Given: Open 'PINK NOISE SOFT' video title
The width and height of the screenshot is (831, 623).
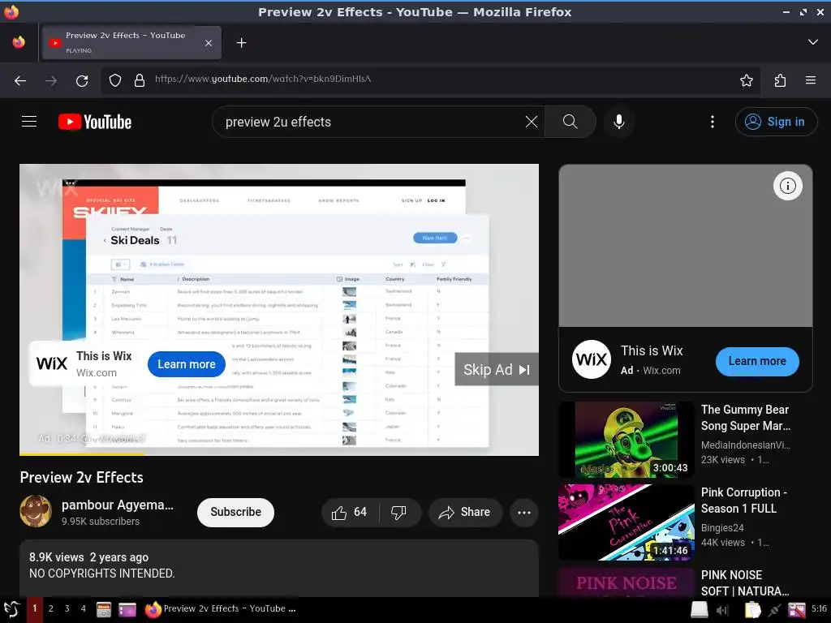Looking at the screenshot, I should pos(745,582).
